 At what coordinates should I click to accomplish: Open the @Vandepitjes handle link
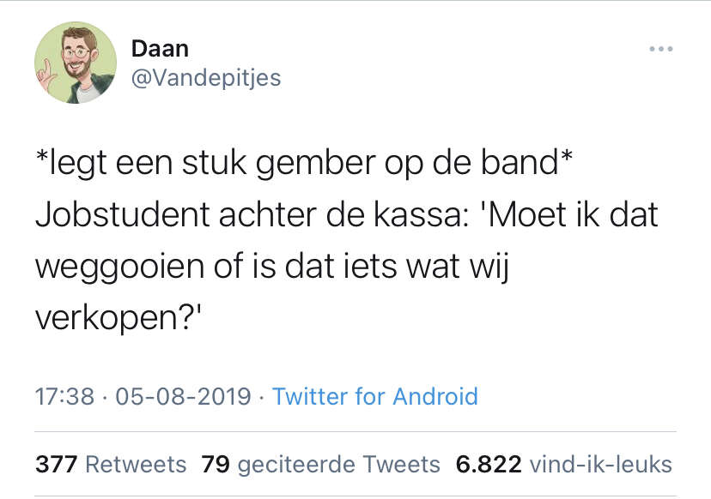[206, 78]
